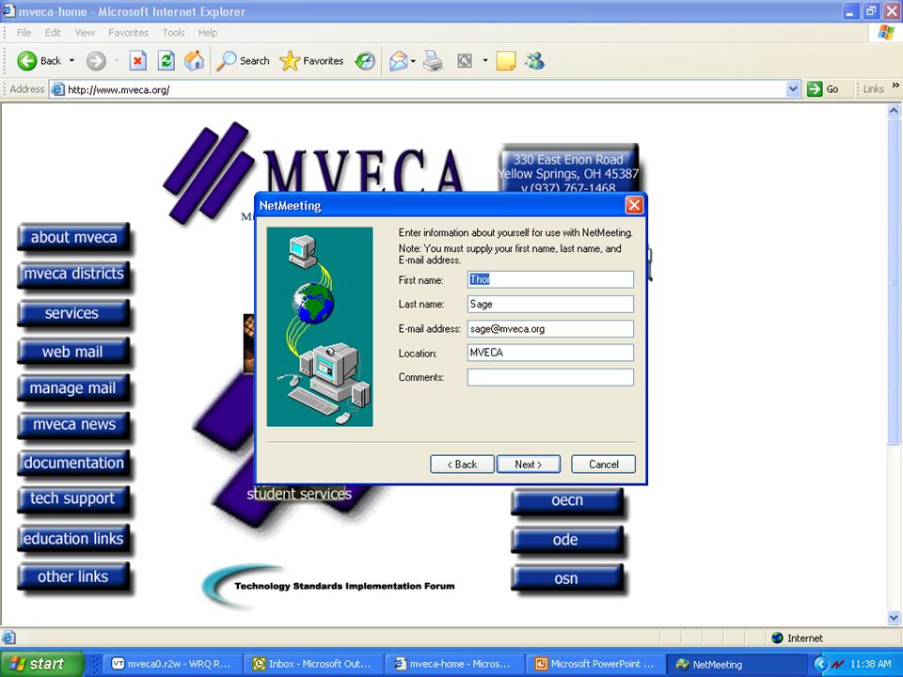The image size is (903, 677).
Task: Expand the Mail icon dropdown arrow
Action: tap(413, 60)
